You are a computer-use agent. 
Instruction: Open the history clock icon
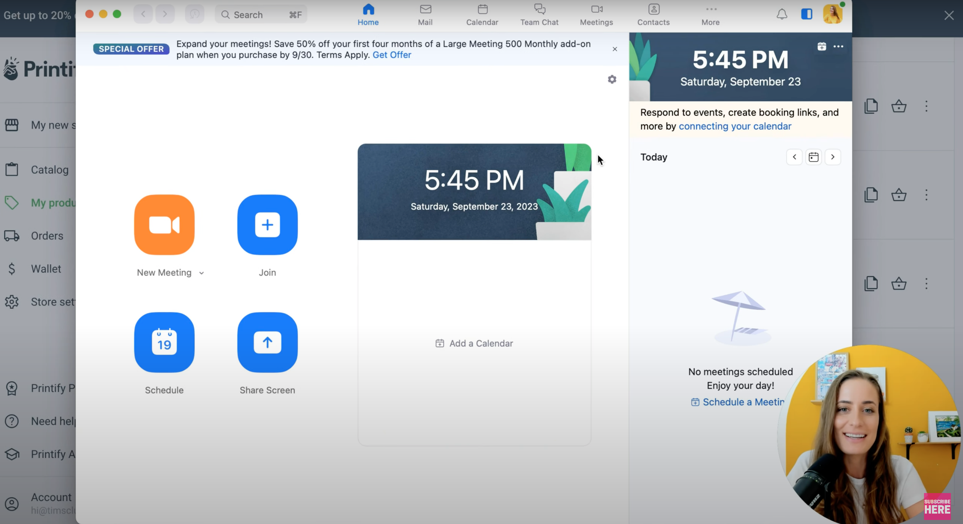click(195, 15)
